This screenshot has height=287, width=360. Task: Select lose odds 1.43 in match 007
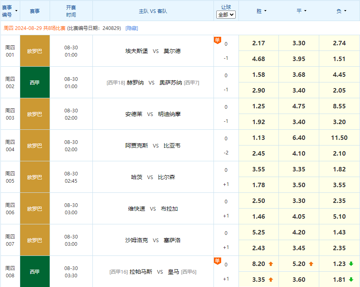(339, 232)
